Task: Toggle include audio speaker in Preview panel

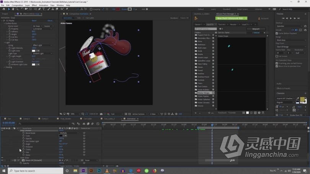Action: [x=296, y=30]
